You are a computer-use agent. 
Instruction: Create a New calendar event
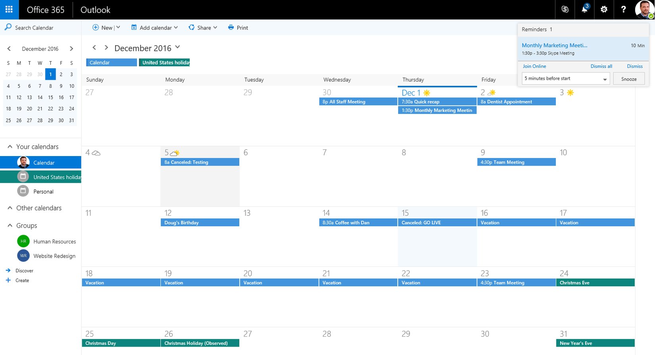[x=102, y=27]
